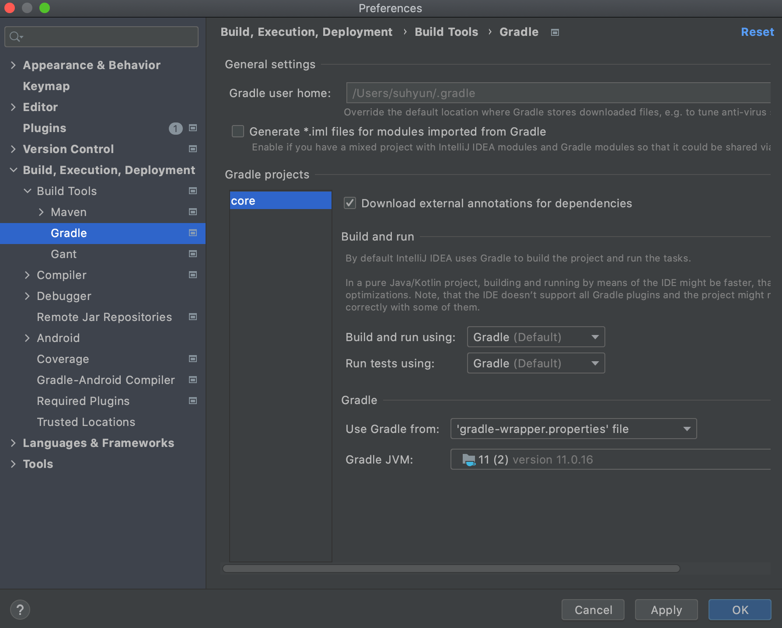Screen dimensions: 782x628
Task: Select Gradle in the Build Tools tree
Action: [x=102, y=233]
